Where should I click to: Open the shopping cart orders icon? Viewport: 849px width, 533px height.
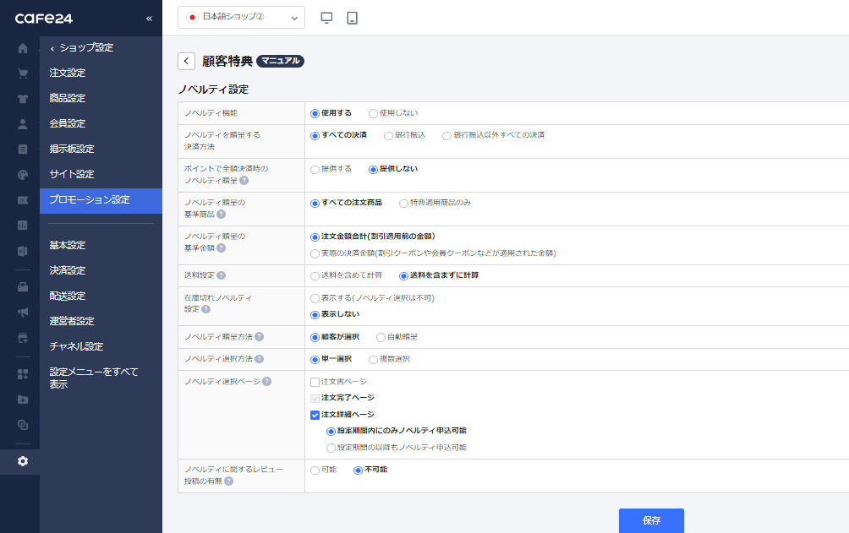tap(23, 73)
